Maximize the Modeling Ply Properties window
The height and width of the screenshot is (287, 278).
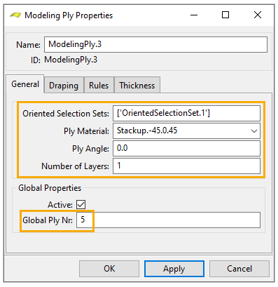(225, 15)
